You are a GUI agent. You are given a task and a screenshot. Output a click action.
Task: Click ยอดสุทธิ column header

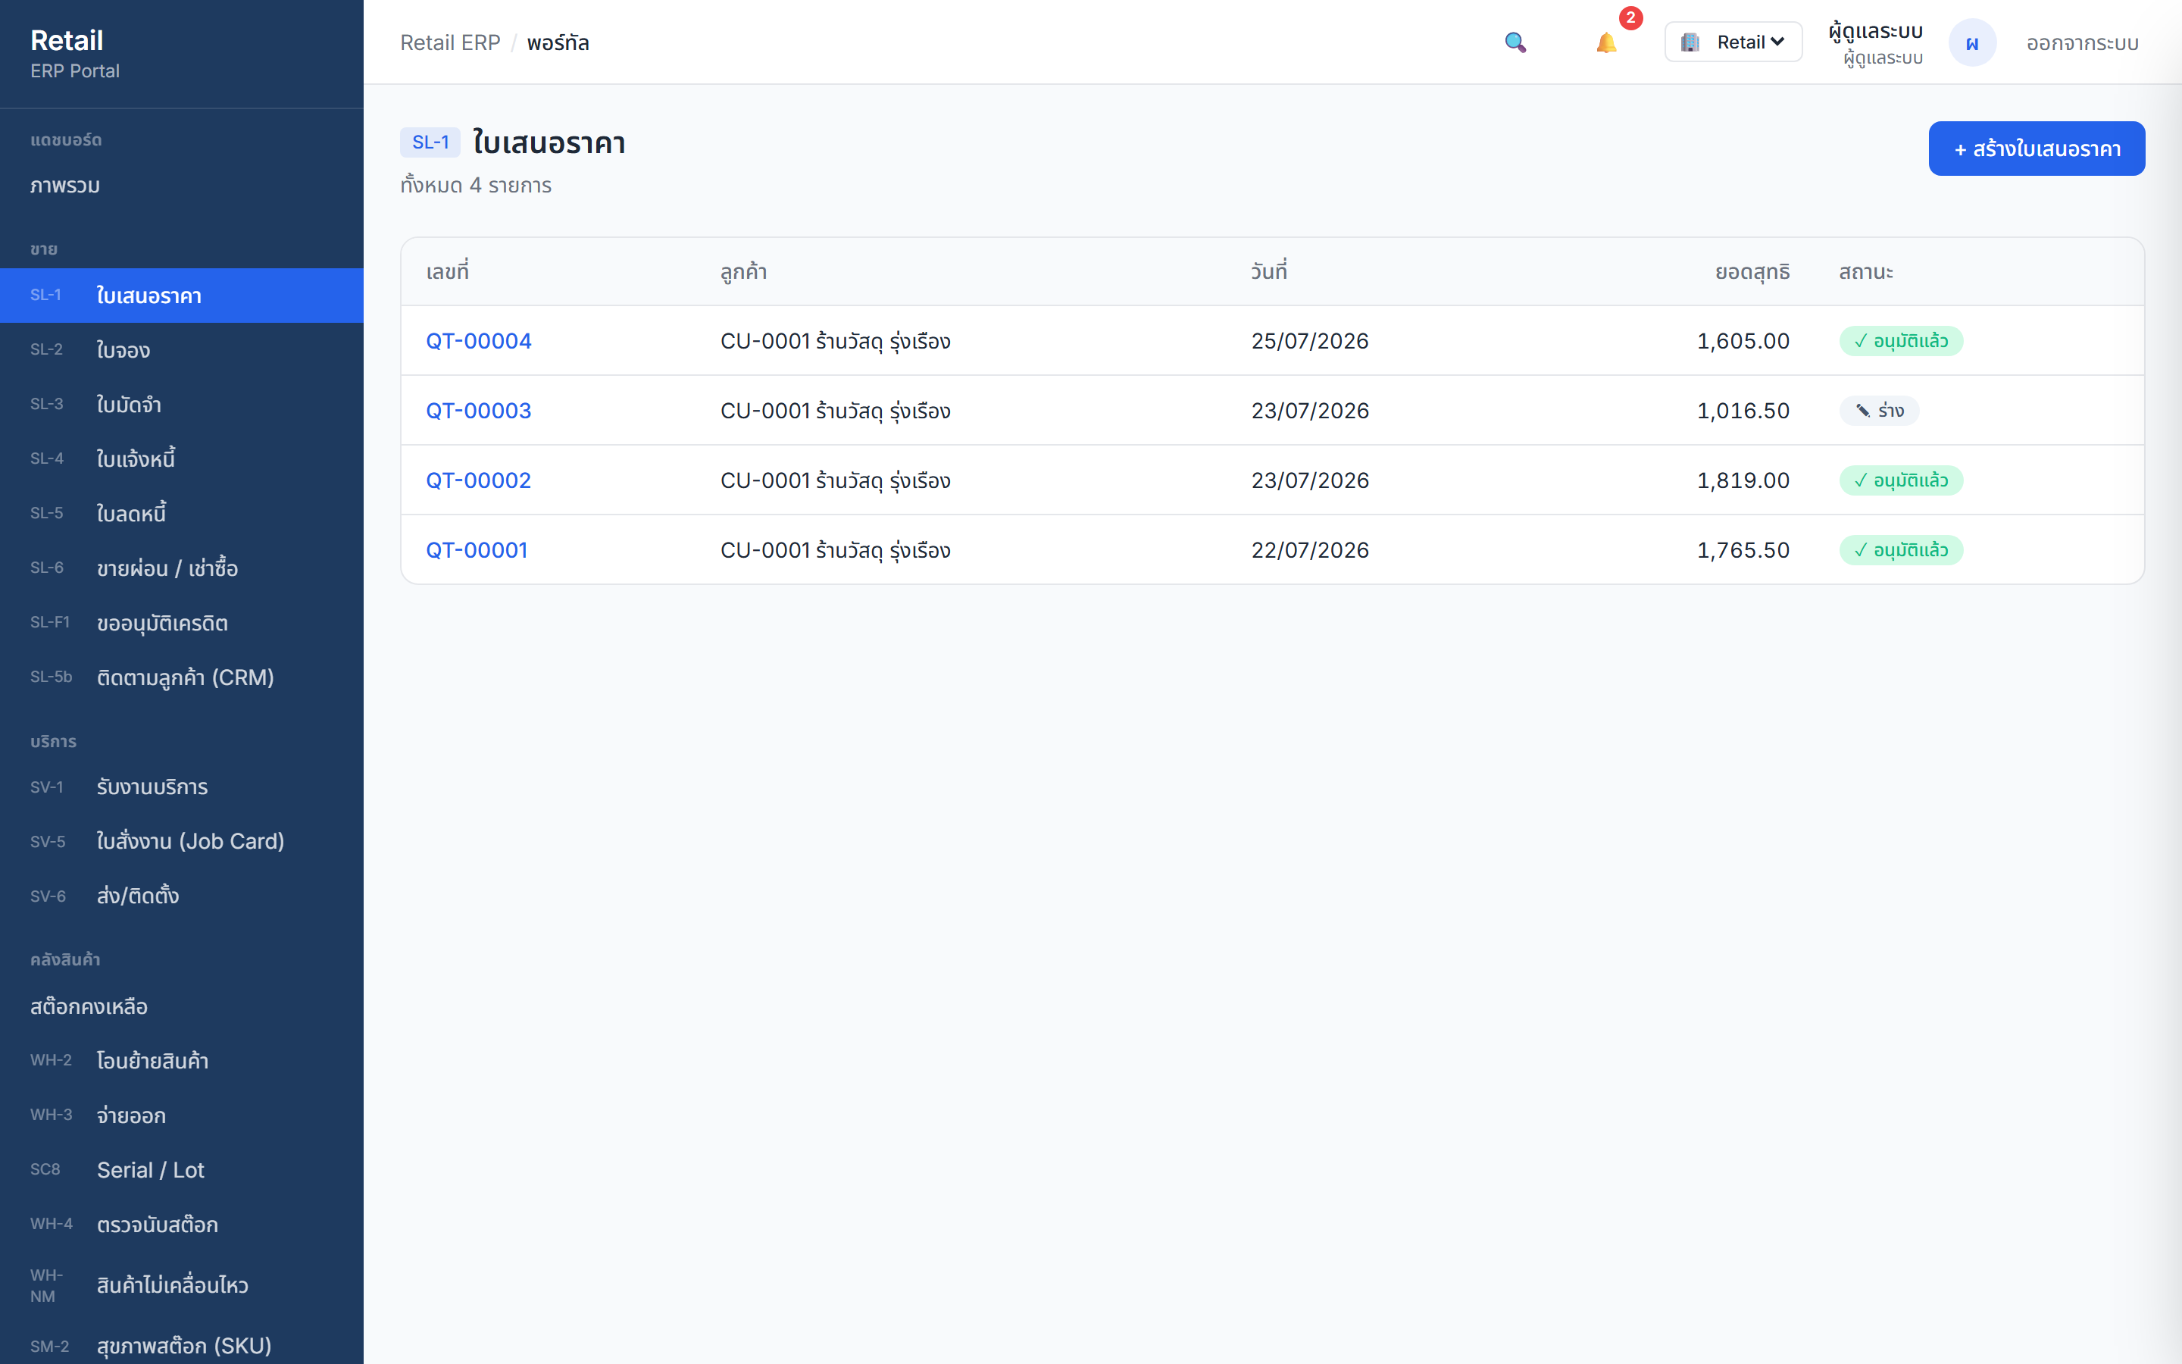click(x=1752, y=271)
